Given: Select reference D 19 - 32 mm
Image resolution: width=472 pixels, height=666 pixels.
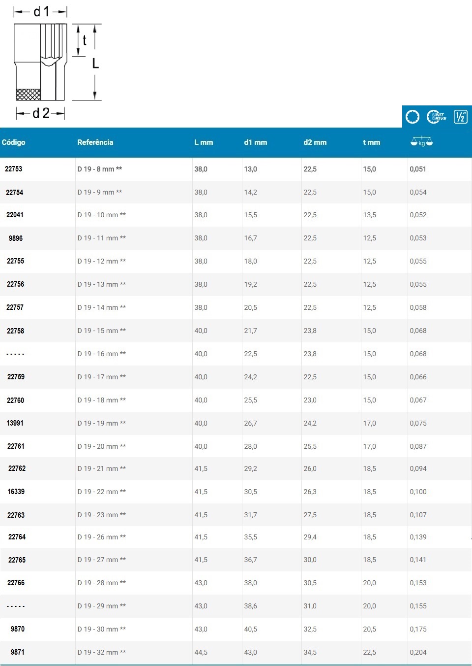Looking at the screenshot, I should tap(101, 652).
